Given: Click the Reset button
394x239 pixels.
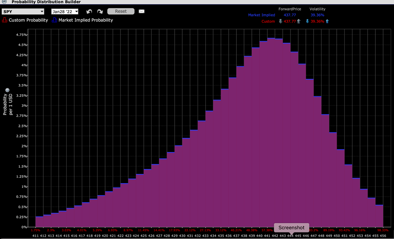Looking at the screenshot, I should [121, 11].
